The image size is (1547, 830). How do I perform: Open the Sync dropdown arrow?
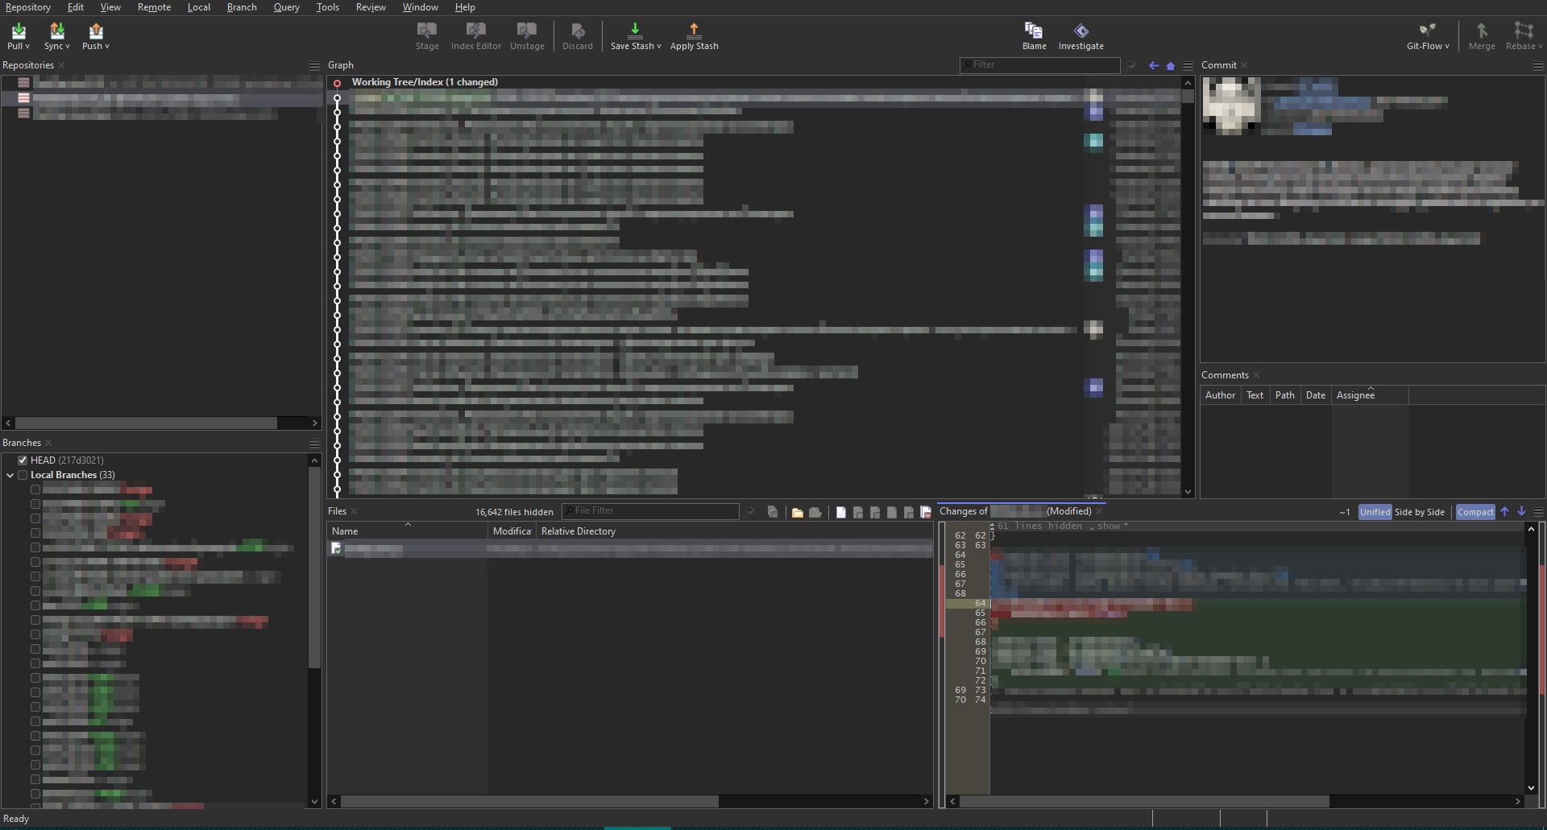(x=68, y=47)
